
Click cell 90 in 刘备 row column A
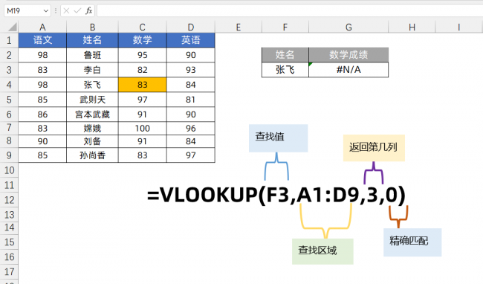[x=42, y=141]
